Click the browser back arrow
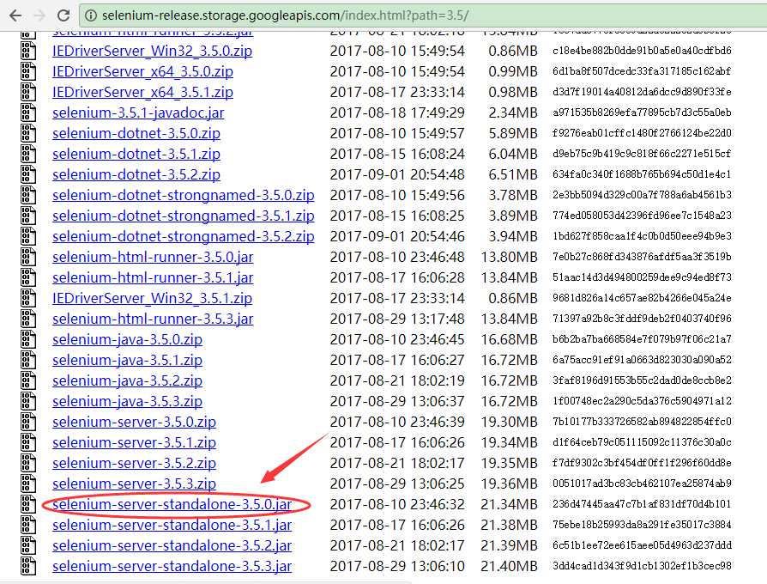Image resolution: width=767 pixels, height=584 pixels. (15, 15)
